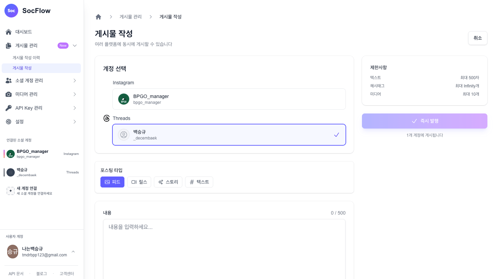Click the hashtag icon on 텍스트 posting type

coord(192,182)
